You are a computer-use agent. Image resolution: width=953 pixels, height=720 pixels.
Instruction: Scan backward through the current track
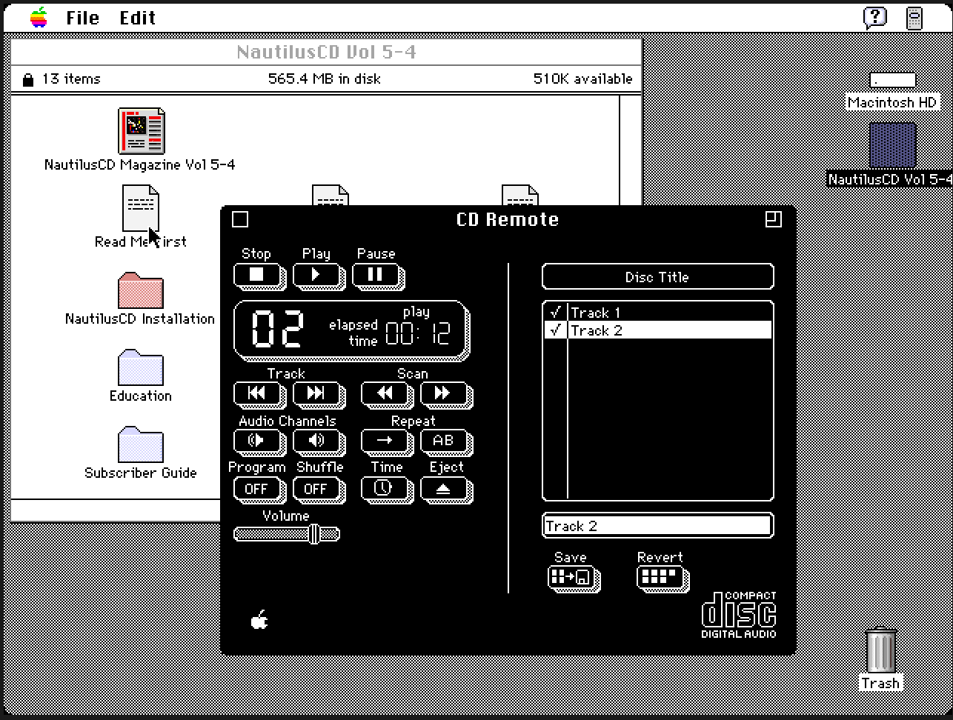click(386, 394)
